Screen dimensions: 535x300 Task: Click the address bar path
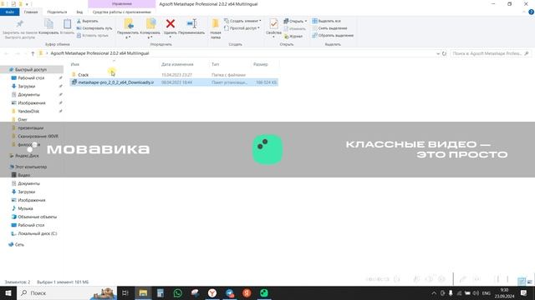click(x=99, y=53)
